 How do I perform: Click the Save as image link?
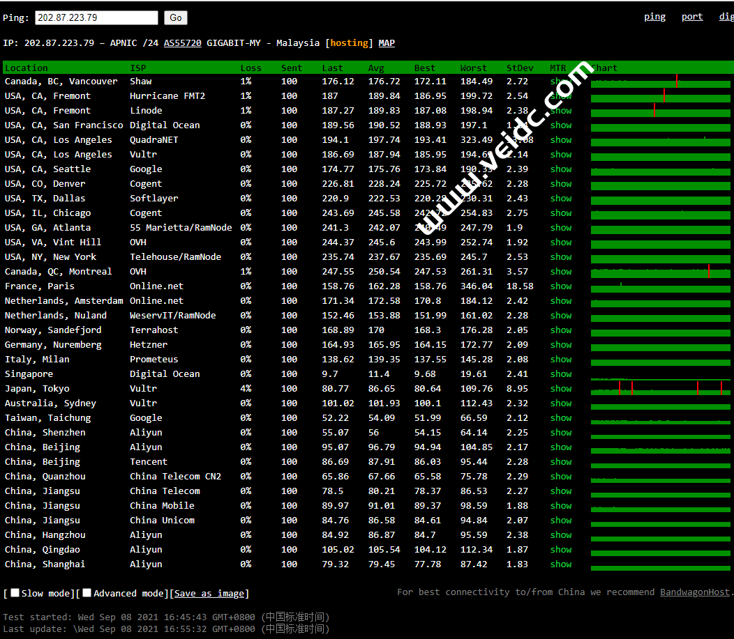[209, 594]
